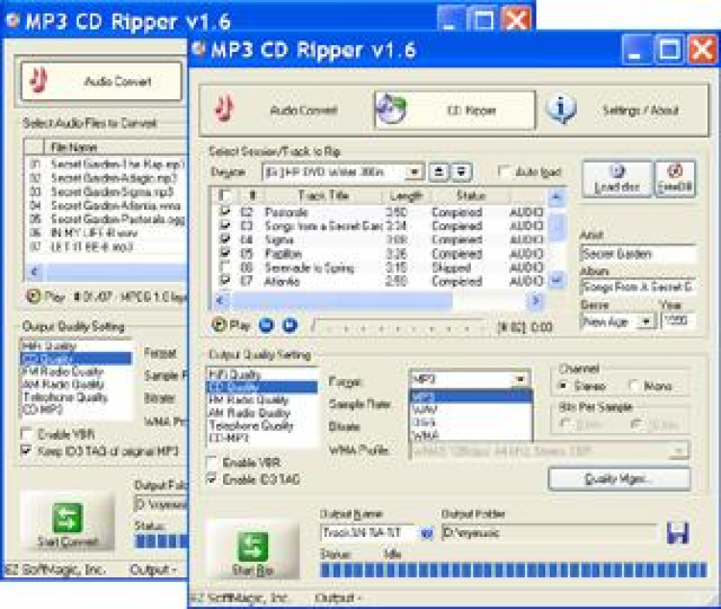Click the Output Name field
This screenshot has width=721, height=609.
point(366,533)
